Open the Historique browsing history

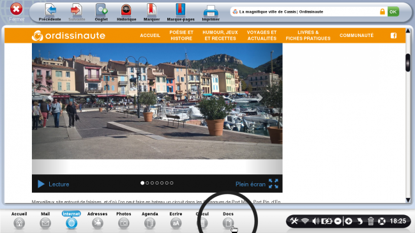coord(126,12)
